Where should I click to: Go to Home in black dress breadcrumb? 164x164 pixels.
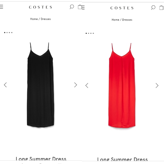34,19
